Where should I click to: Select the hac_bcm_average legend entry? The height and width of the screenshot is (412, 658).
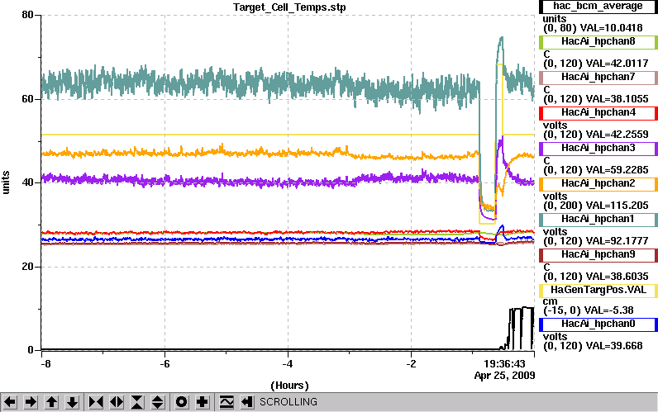tap(598, 7)
